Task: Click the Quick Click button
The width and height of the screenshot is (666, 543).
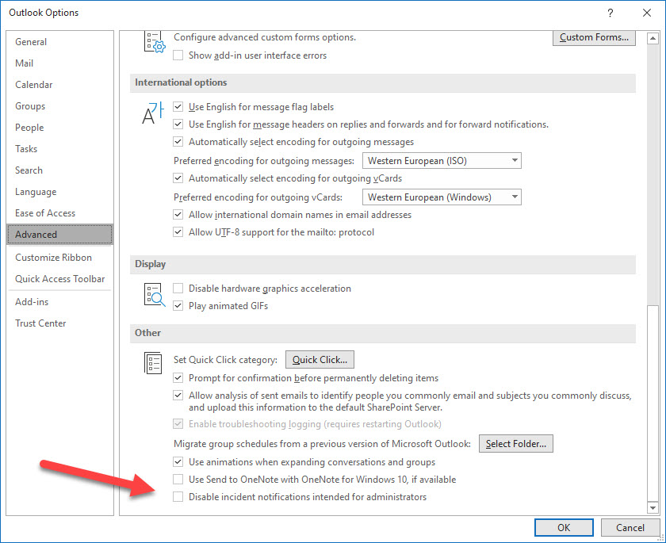Action: coord(320,360)
